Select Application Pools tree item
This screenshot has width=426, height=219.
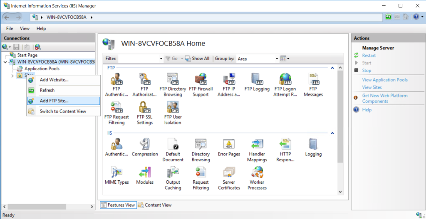pos(42,69)
